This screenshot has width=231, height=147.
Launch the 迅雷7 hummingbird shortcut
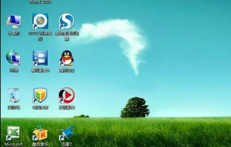[66, 133]
